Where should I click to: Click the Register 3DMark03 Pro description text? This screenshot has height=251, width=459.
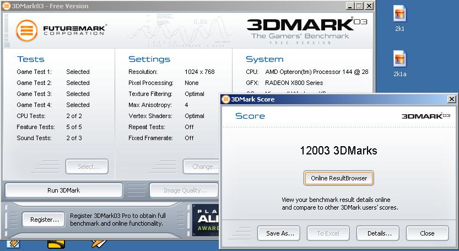click(118, 220)
